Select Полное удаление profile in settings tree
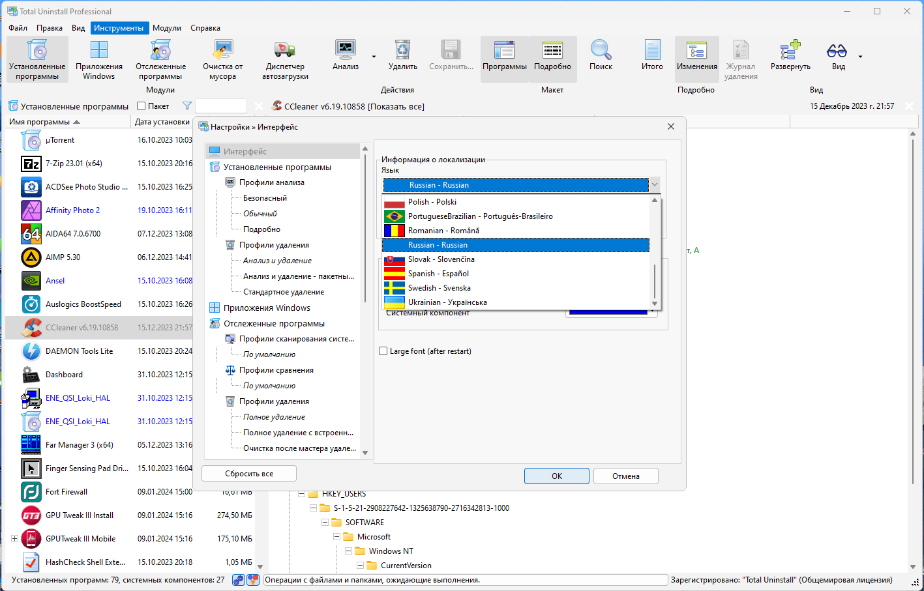The image size is (924, 591). click(274, 417)
